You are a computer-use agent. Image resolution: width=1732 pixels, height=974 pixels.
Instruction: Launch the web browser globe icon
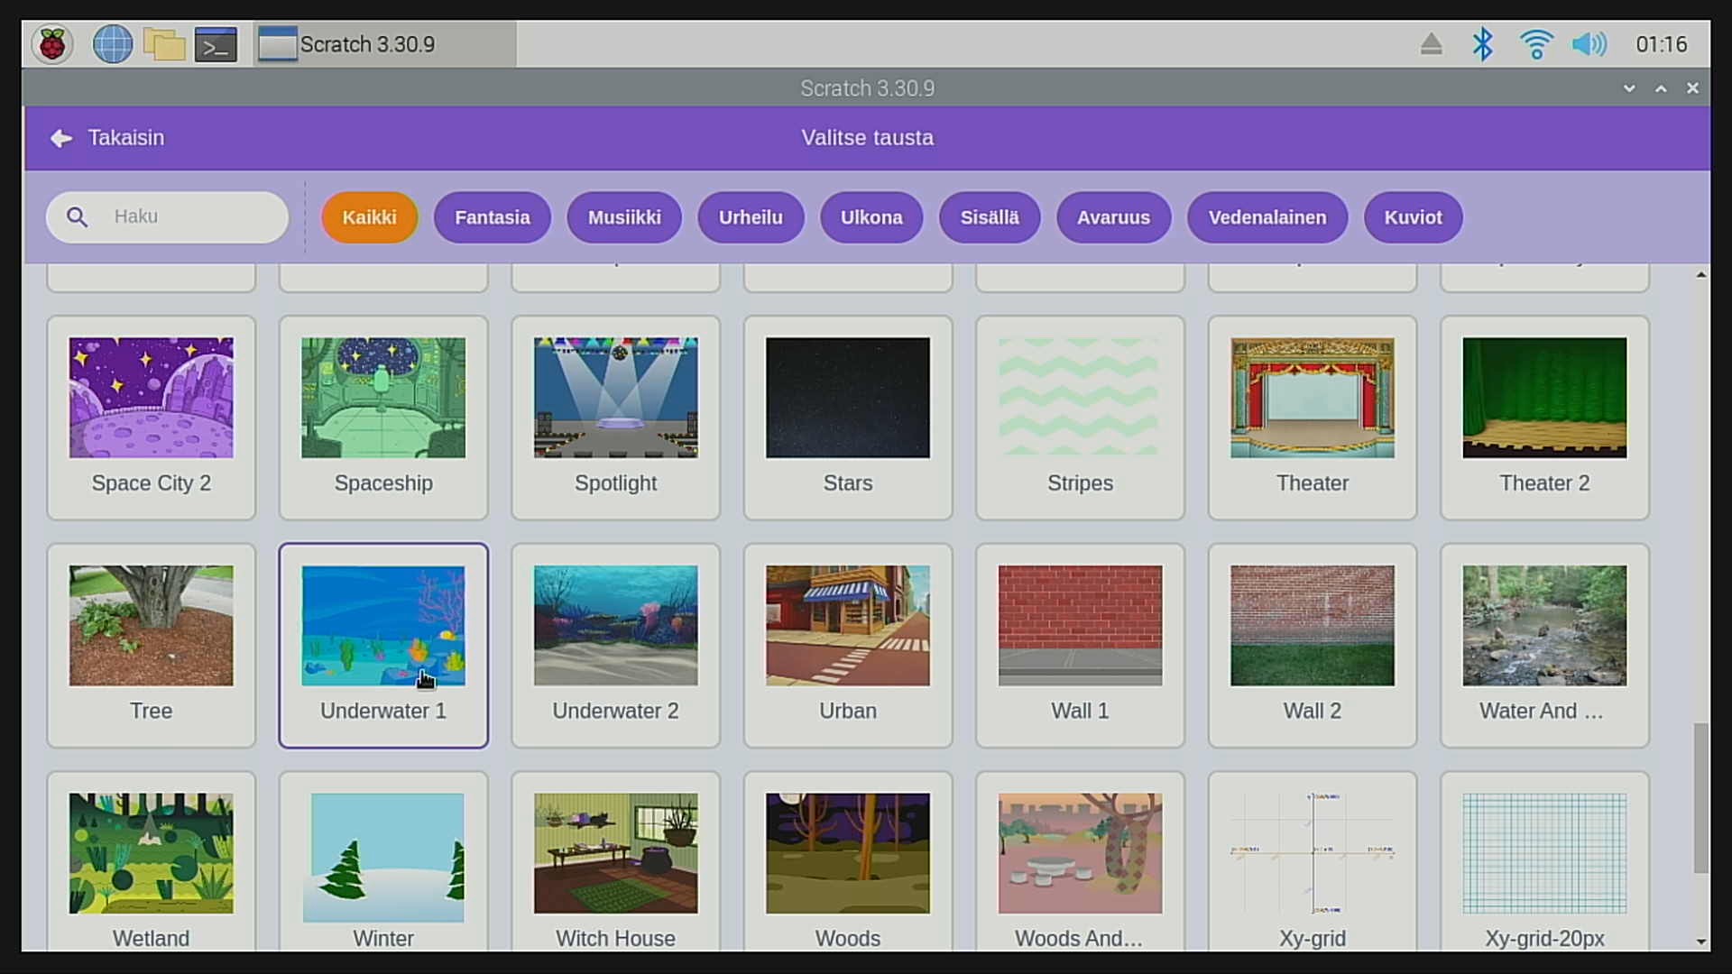[112, 44]
